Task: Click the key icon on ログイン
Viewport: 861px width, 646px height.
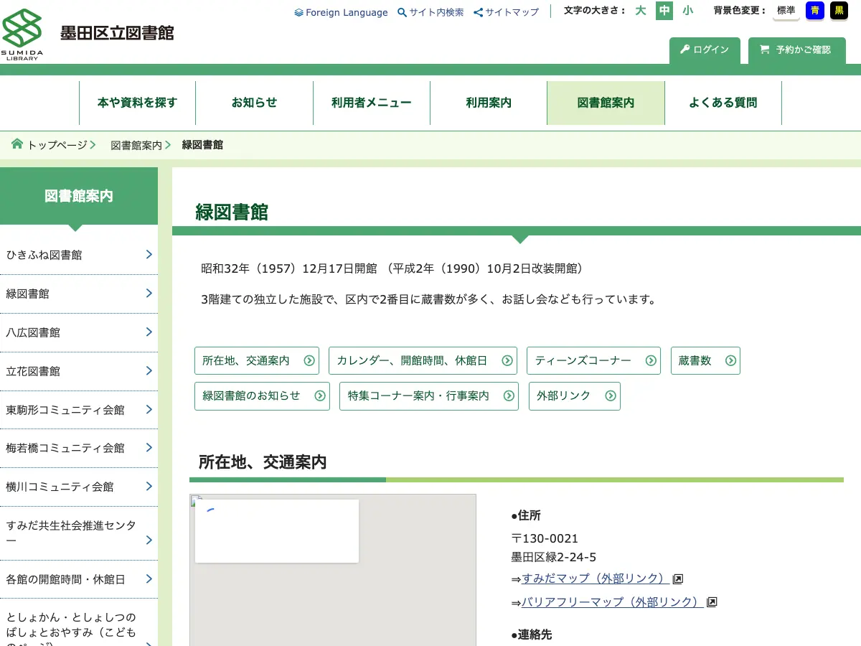Action: pos(685,50)
